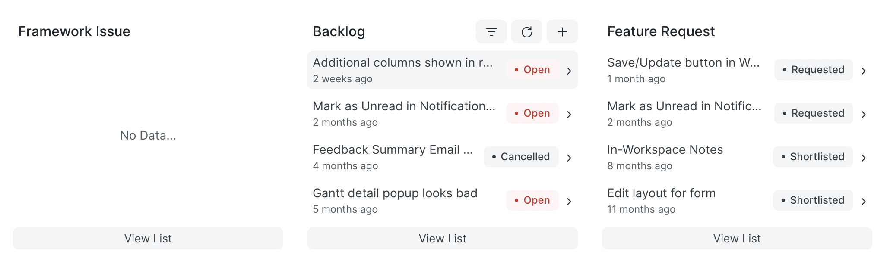Refresh the Backlog list
This screenshot has width=887, height=261.
coord(527,31)
